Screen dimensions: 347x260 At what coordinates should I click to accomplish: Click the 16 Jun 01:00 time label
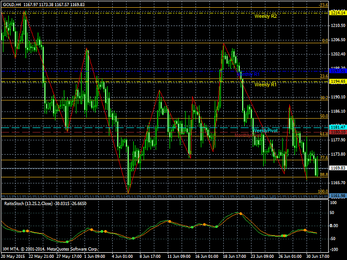tap(207, 256)
